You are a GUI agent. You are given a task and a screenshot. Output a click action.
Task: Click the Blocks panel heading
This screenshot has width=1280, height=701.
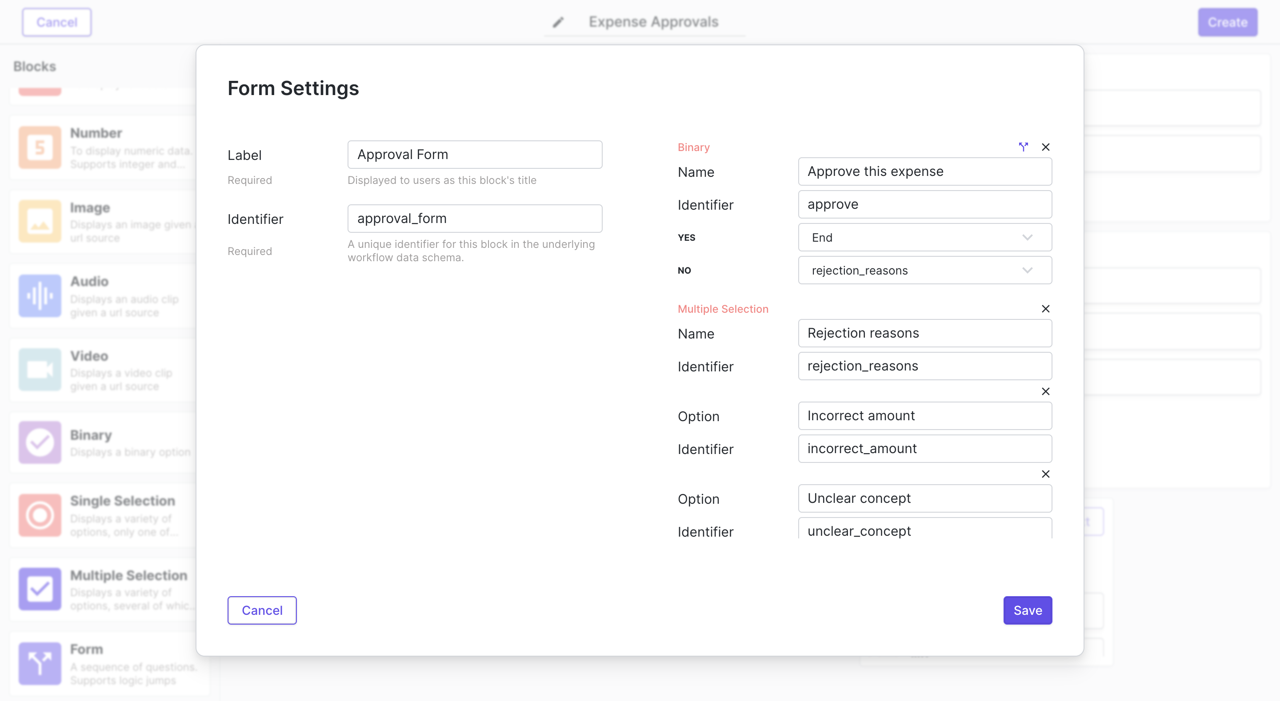pyautogui.click(x=34, y=66)
